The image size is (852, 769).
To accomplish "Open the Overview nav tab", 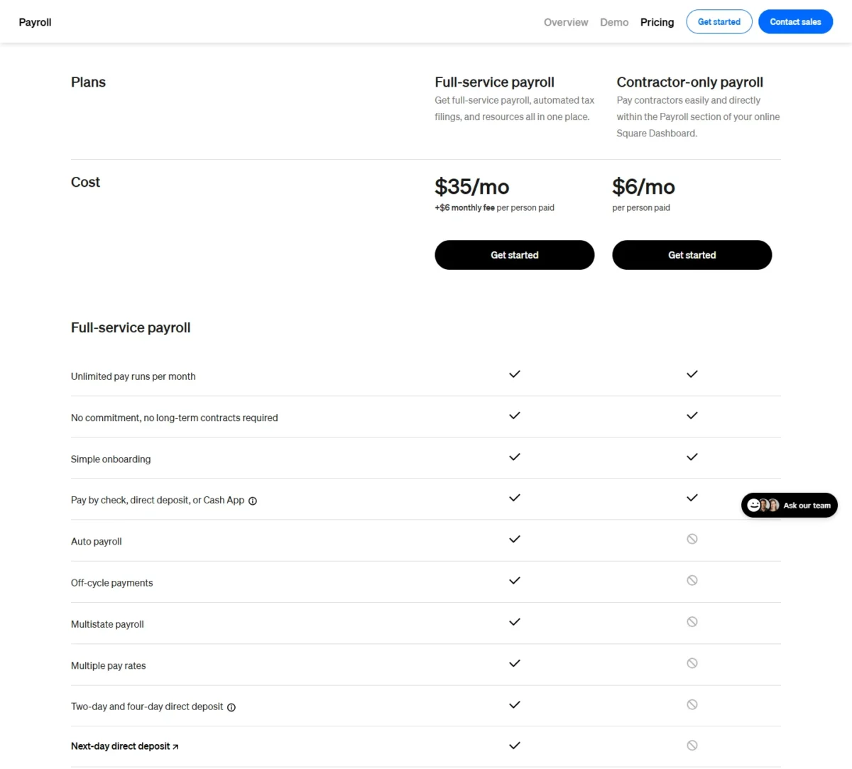I will [566, 22].
